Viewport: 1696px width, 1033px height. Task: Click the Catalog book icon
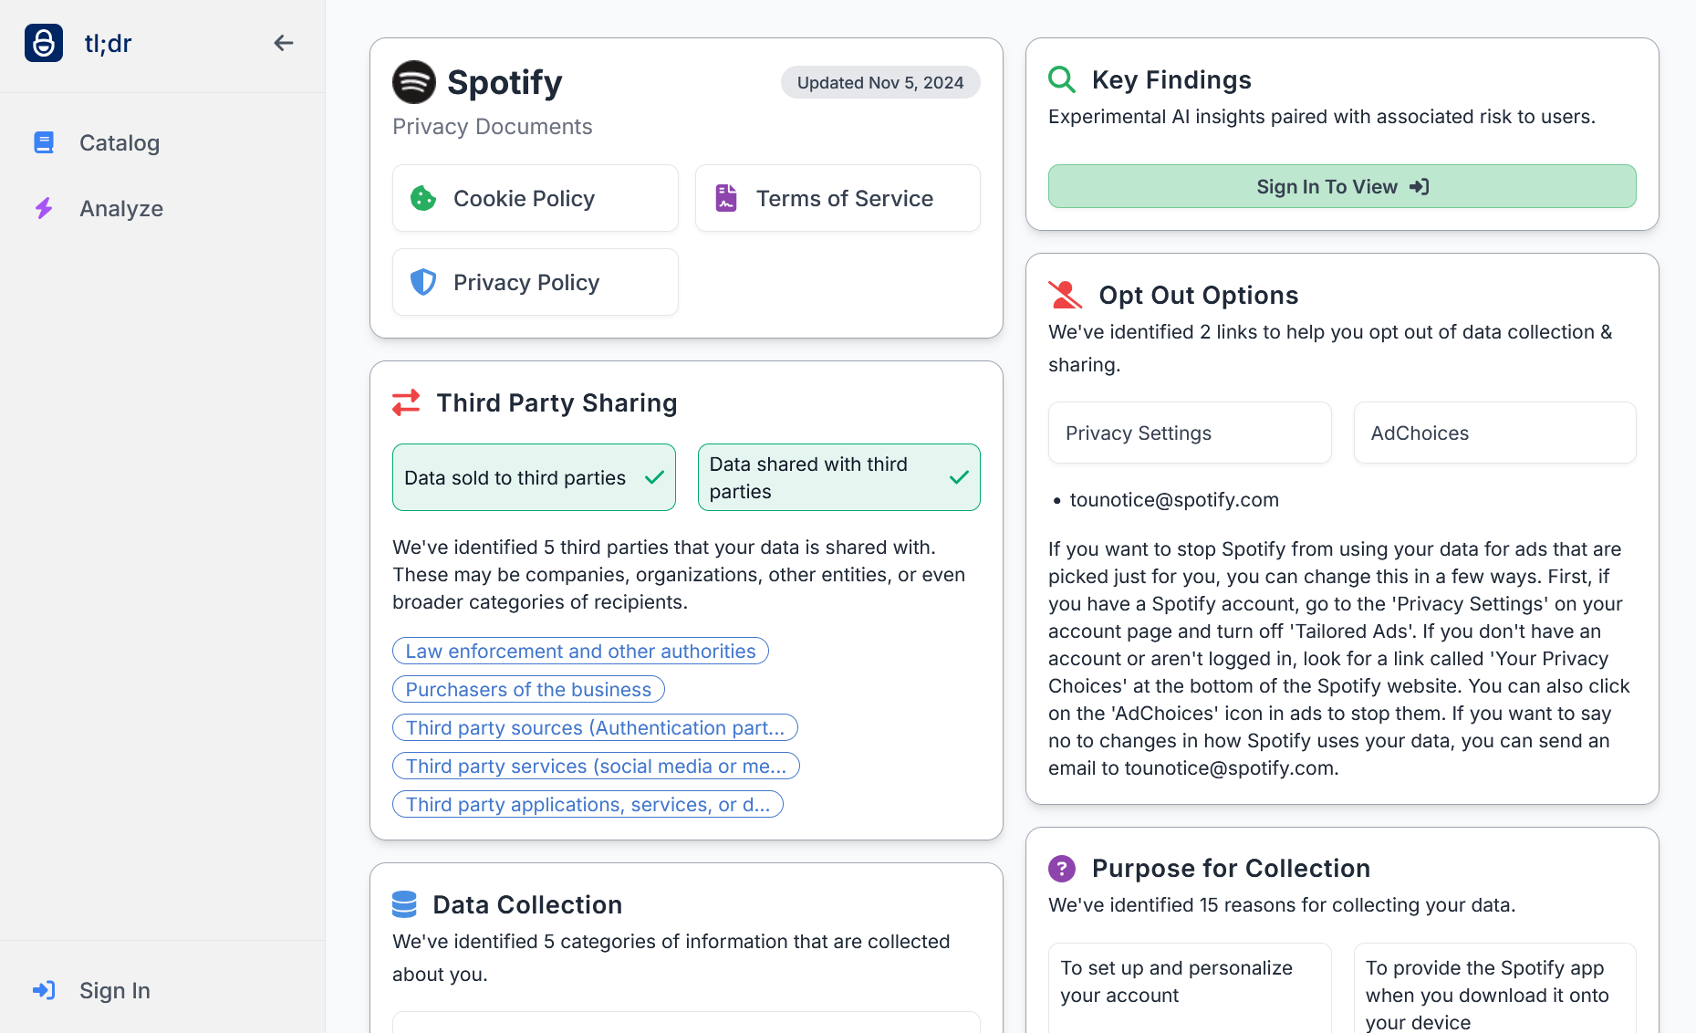[x=44, y=142]
